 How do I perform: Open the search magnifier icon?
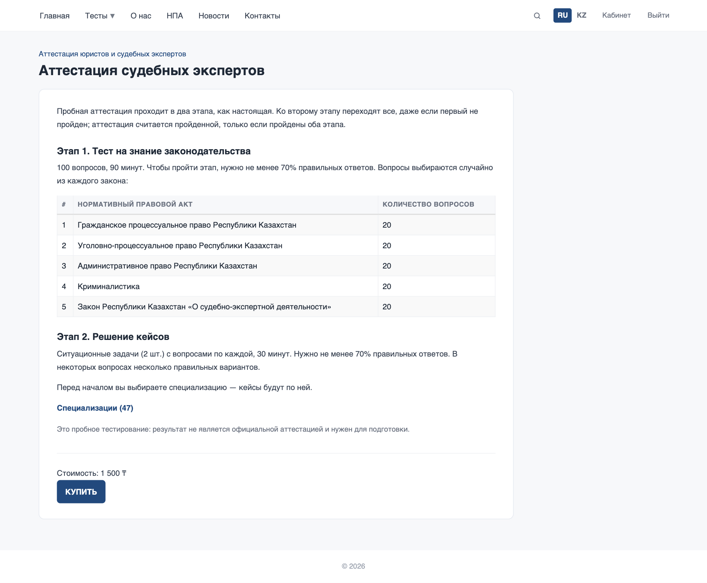(537, 15)
